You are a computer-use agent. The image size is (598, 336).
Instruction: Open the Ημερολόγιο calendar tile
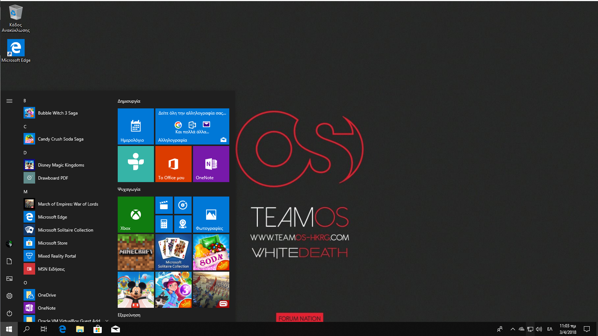click(x=136, y=126)
